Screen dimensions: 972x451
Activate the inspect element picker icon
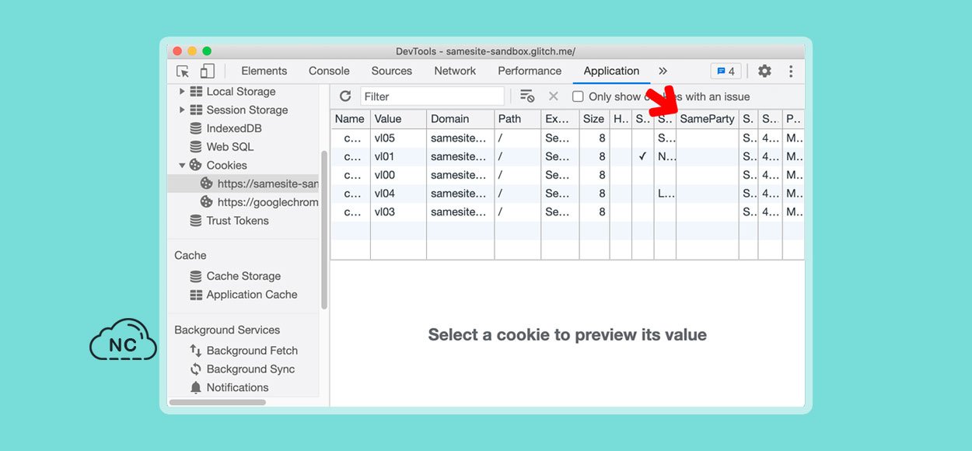coord(183,72)
